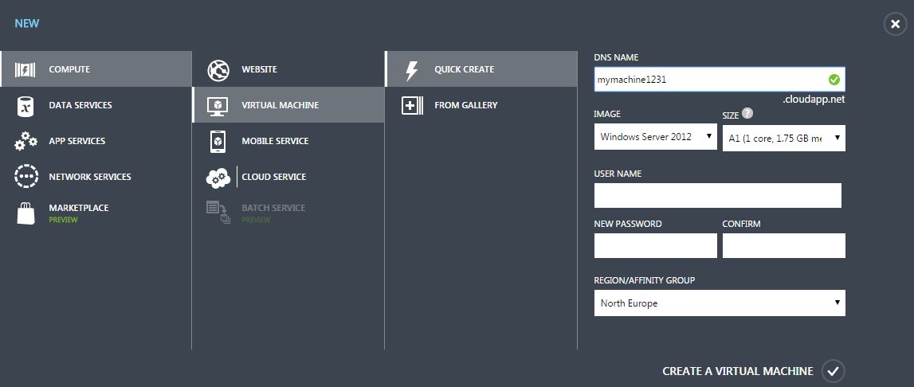Select the Compute menu label
This screenshot has width=914, height=387.
(x=69, y=69)
